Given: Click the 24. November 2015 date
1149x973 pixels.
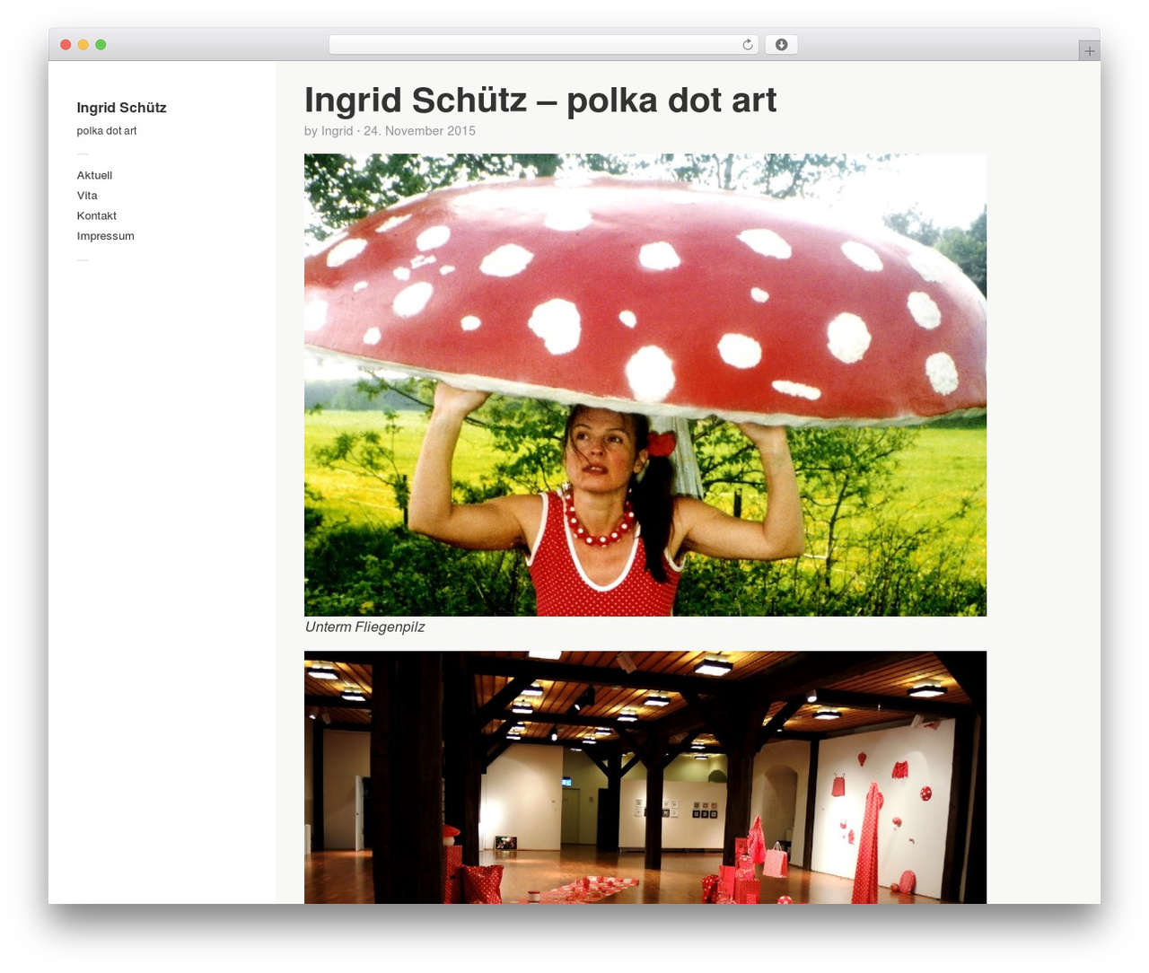Looking at the screenshot, I should tap(419, 131).
